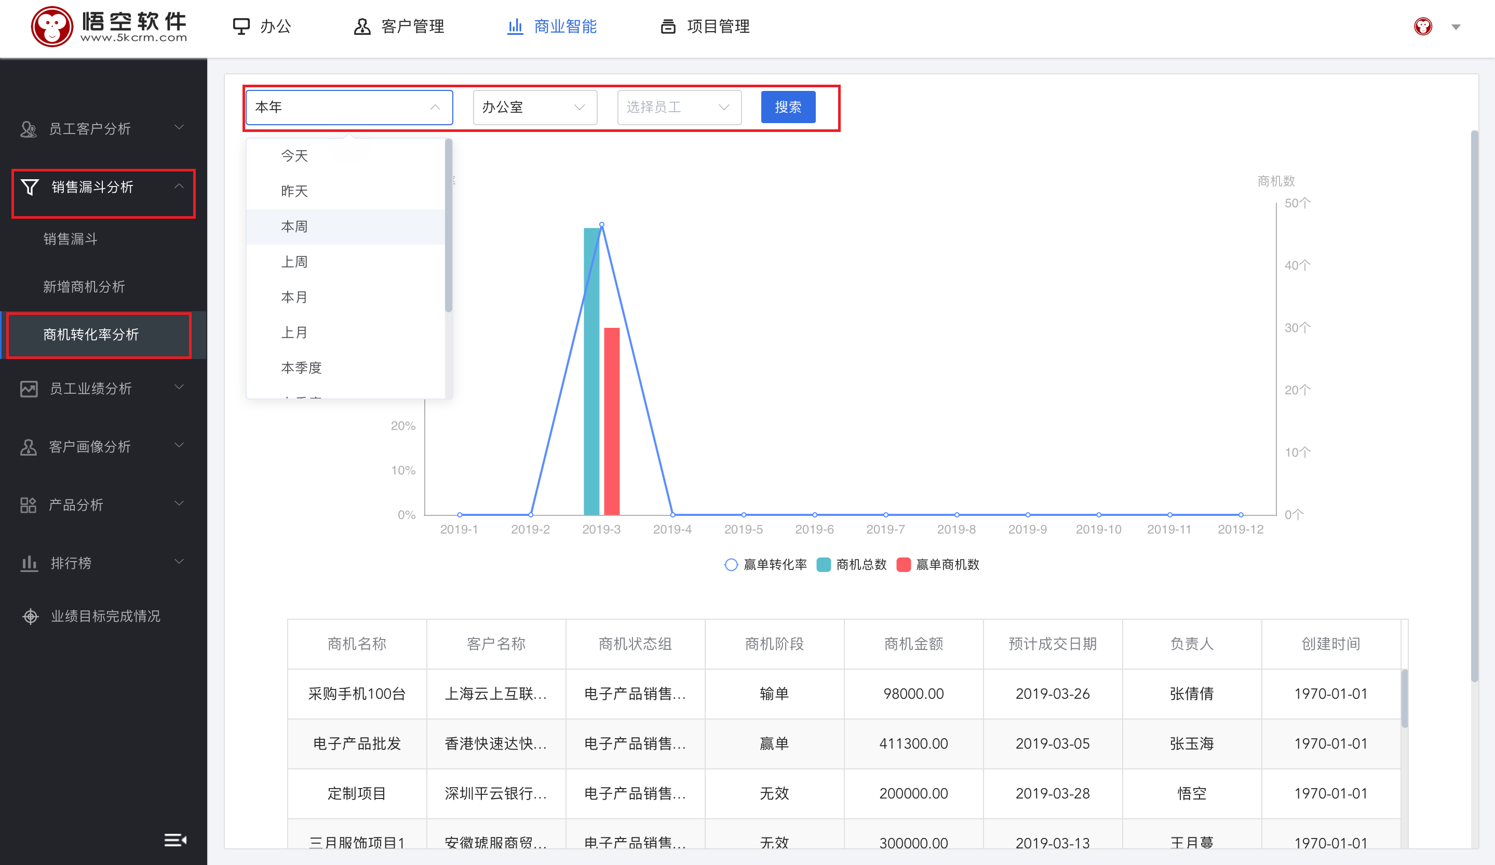Image resolution: width=1495 pixels, height=865 pixels.
Task: Click the 悟空软件 monkey logo
Action: click(x=51, y=26)
